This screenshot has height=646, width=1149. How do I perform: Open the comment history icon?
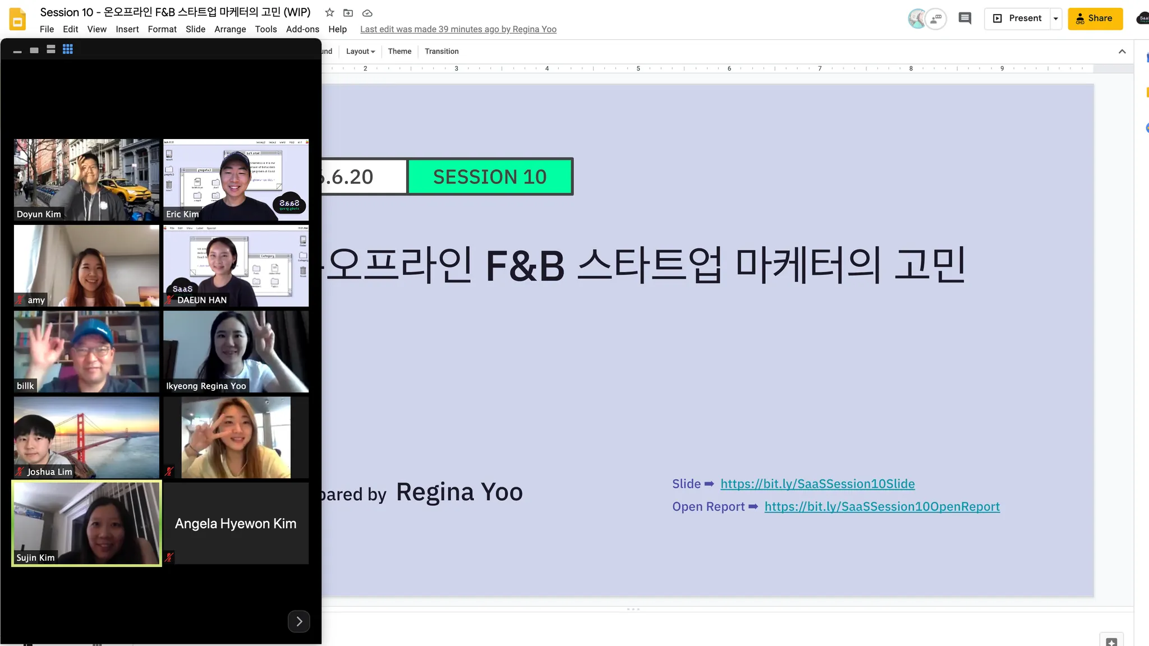point(965,19)
